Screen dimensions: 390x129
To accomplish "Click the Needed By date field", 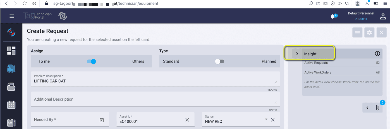I will click(70, 120).
